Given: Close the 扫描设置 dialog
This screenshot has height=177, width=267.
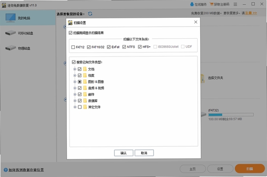Looking at the screenshot, I should 196,22.
